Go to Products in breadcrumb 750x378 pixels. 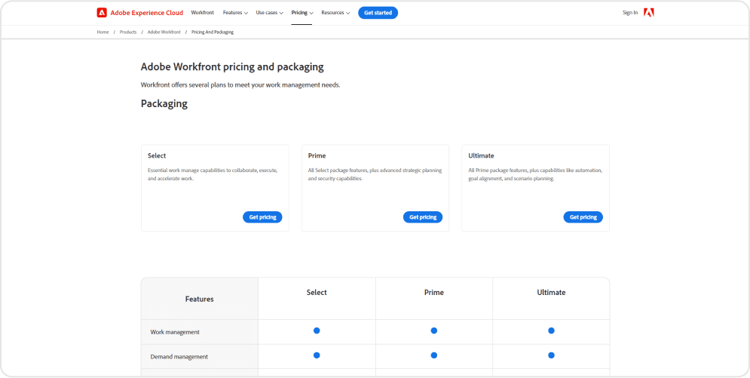tap(128, 32)
